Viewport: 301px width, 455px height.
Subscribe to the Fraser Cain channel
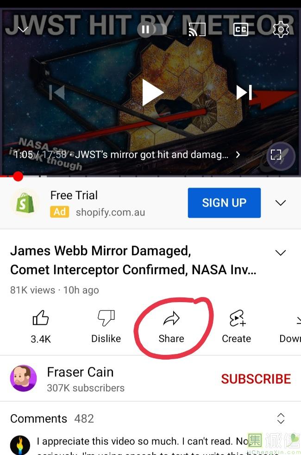click(x=256, y=379)
